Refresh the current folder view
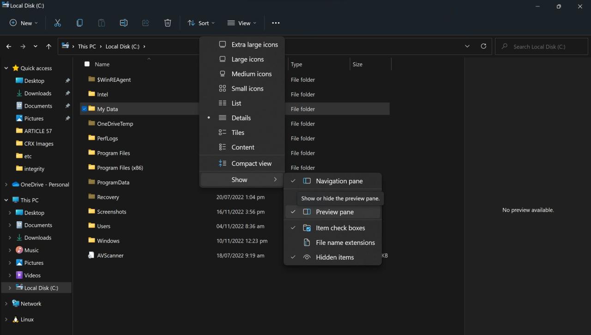Image resolution: width=591 pixels, height=335 pixels. [483, 46]
